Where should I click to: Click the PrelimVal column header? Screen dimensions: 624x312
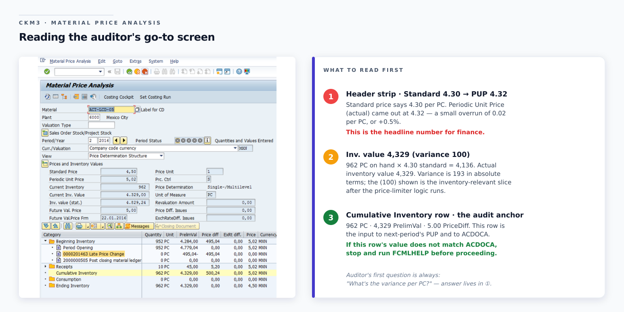click(x=188, y=234)
